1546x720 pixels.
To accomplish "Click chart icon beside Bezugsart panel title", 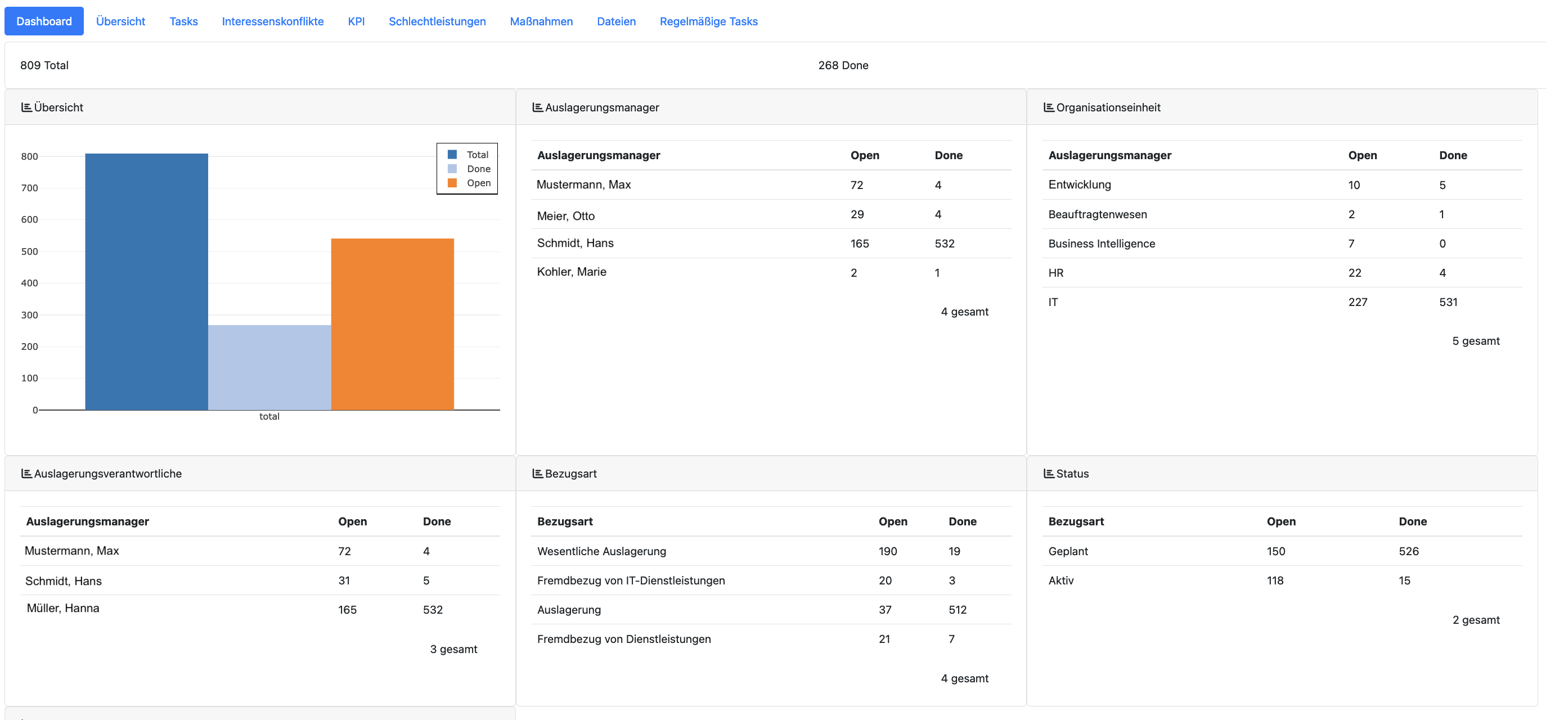I will 537,474.
